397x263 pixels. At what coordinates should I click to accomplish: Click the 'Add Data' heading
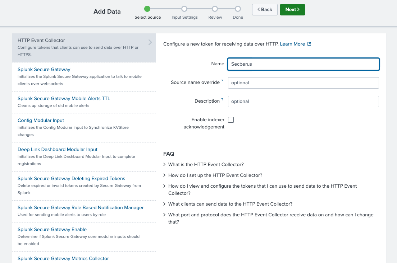[x=107, y=11]
